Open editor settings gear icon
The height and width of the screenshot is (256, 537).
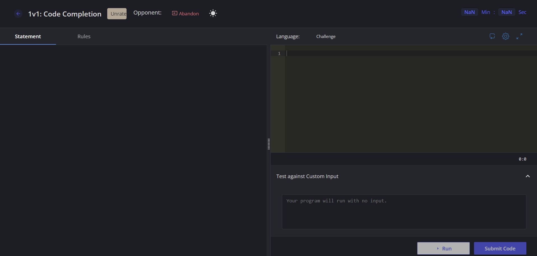[506, 36]
